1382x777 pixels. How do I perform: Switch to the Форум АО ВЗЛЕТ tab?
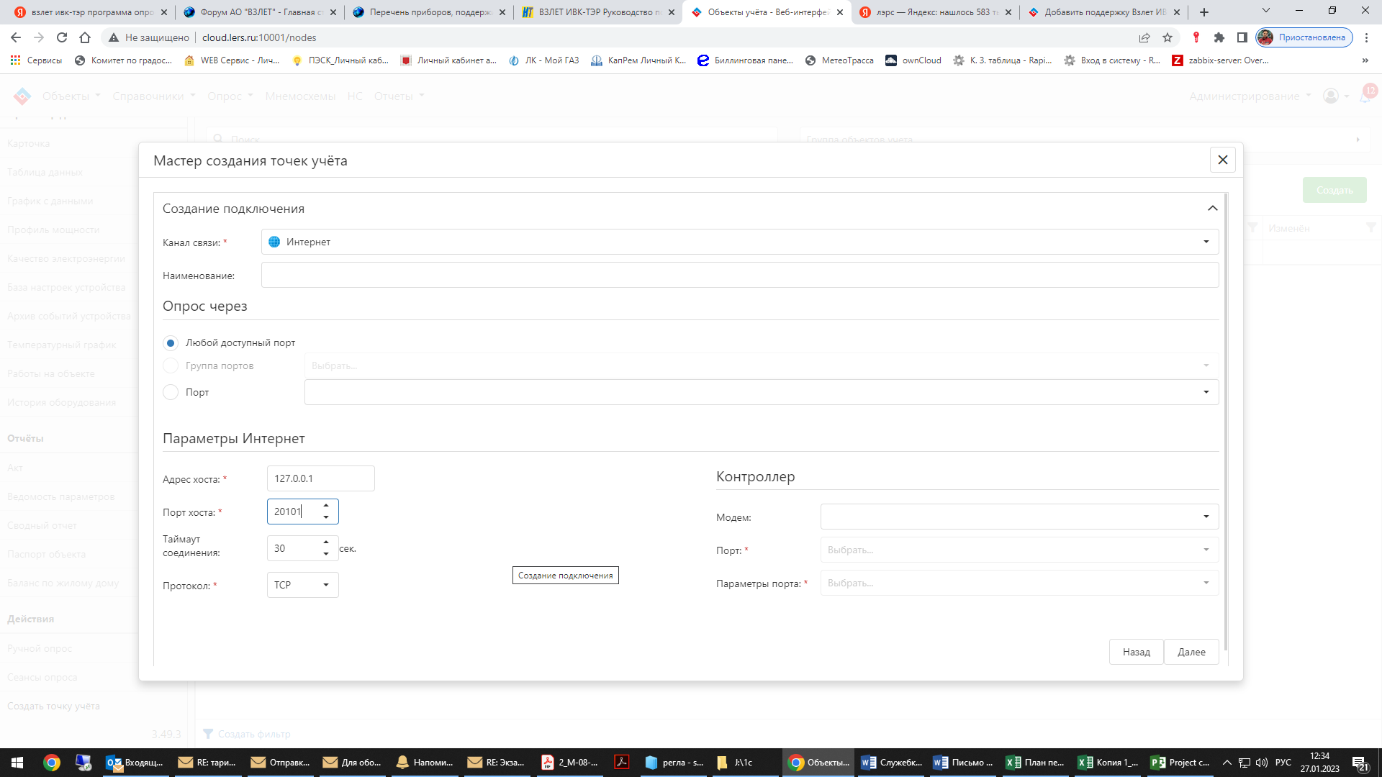pos(259,12)
